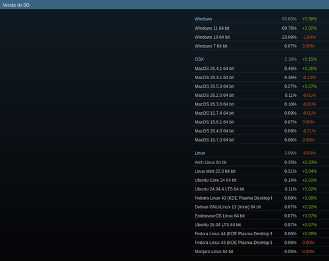Click the Windows 11 change +2.02%

309,28
